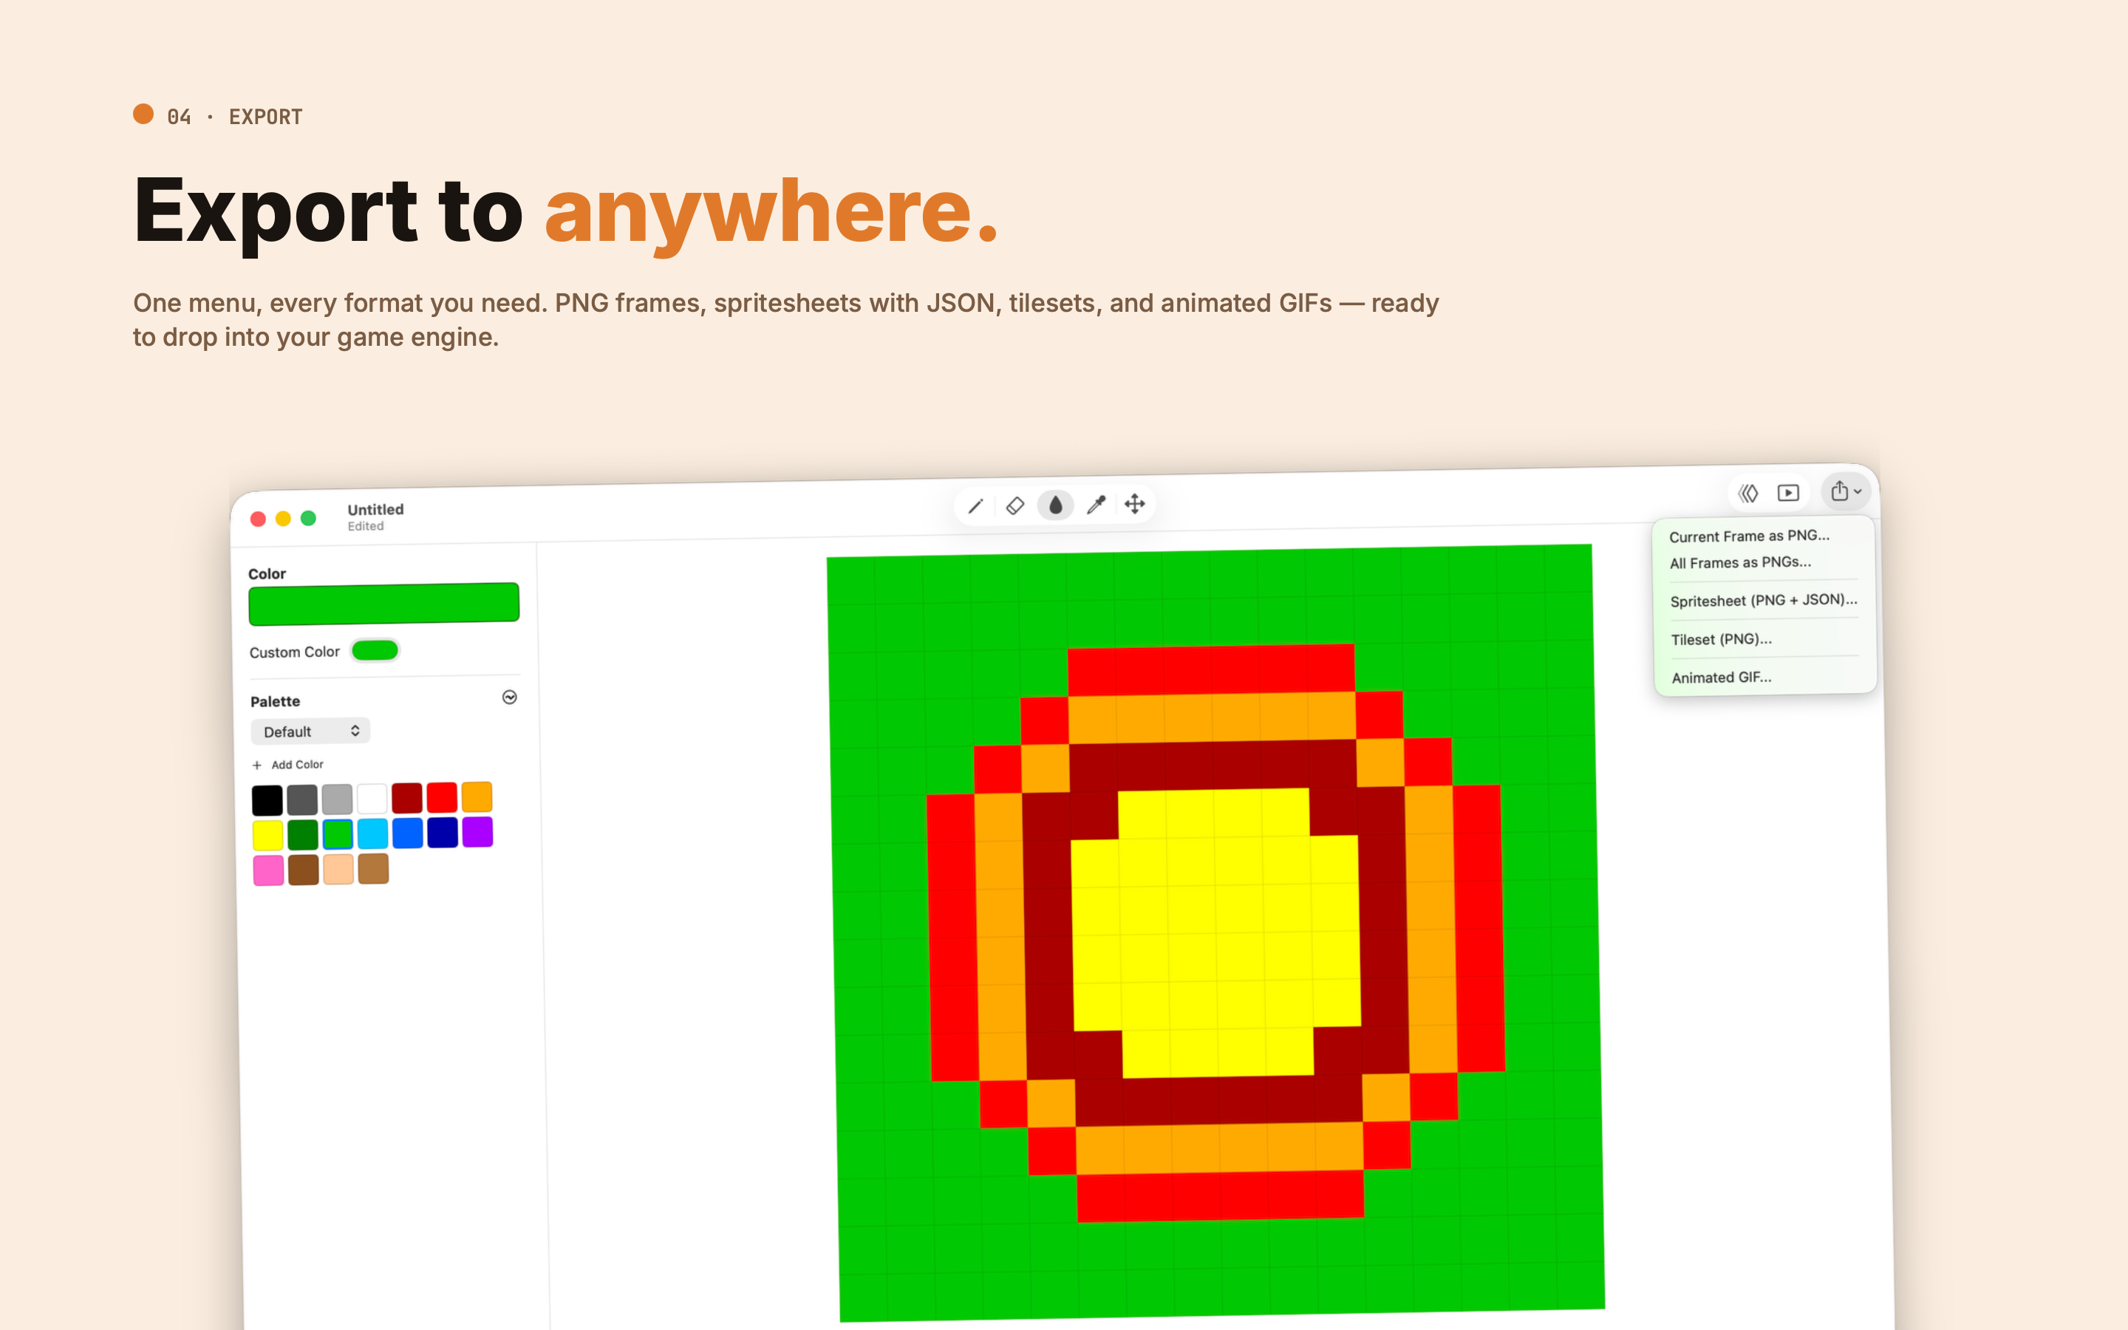Open the Default palette dropdown

(x=310, y=731)
